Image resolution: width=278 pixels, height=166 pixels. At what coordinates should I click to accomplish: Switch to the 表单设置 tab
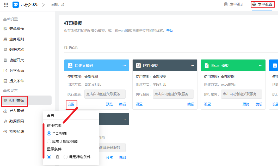coord(262,4)
